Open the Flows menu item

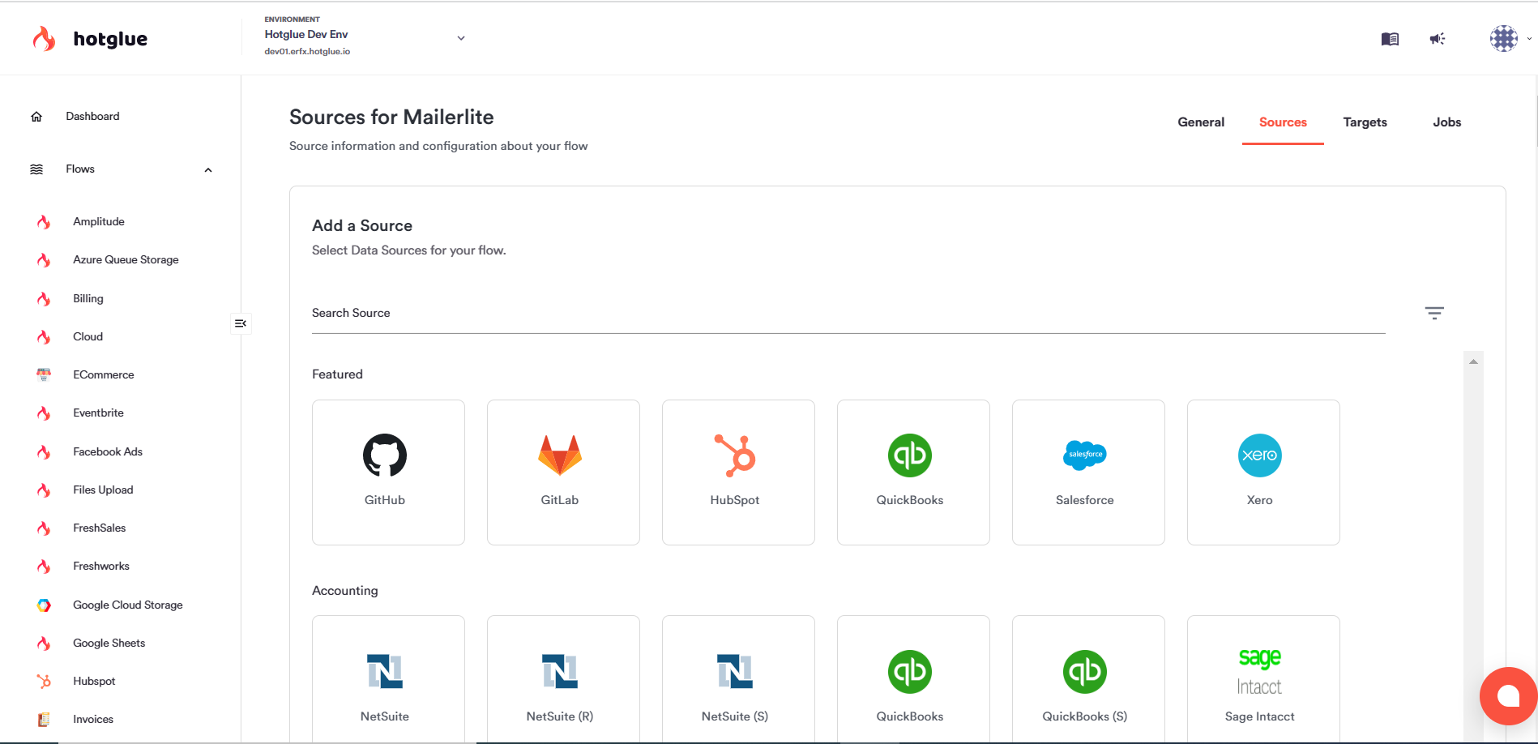coord(80,169)
